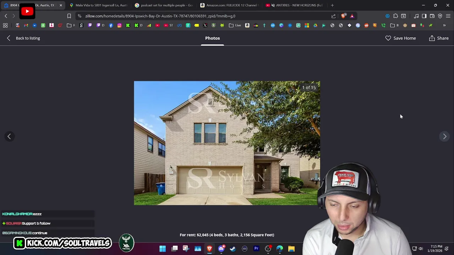
Task: Open the volume control in system tray
Action: tap(421, 249)
